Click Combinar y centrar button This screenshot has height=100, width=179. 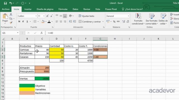click(90, 22)
